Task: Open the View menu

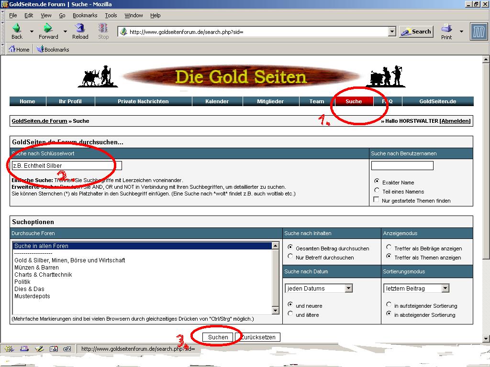Action: (46, 15)
